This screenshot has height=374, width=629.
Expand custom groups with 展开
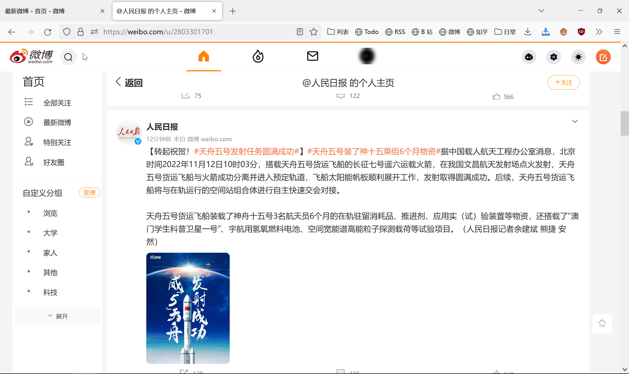pos(57,316)
